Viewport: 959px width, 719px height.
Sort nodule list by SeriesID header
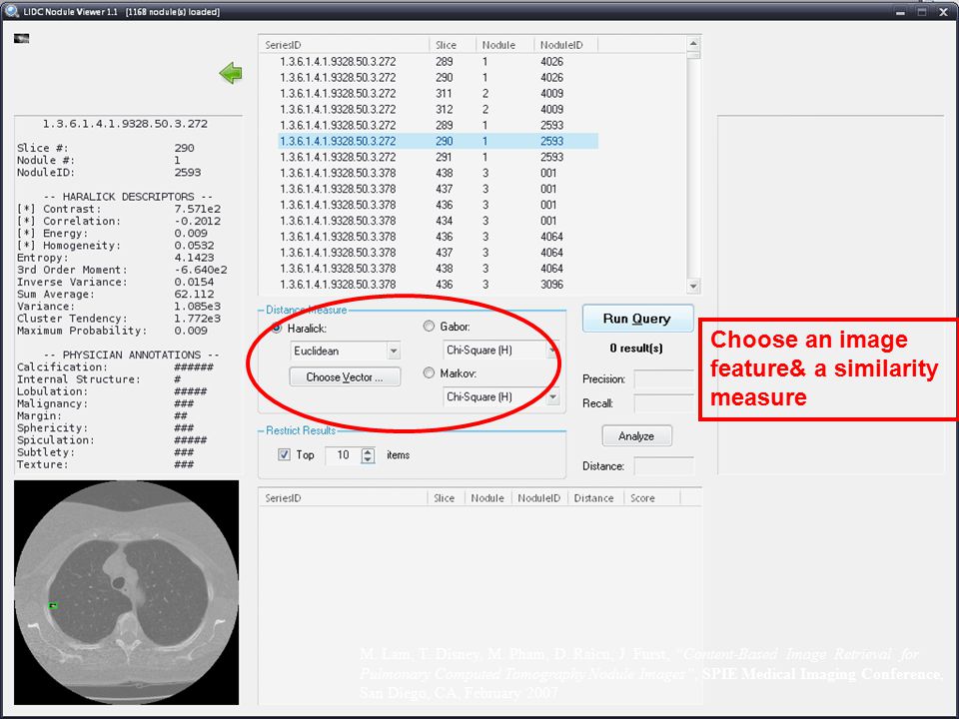coord(345,45)
